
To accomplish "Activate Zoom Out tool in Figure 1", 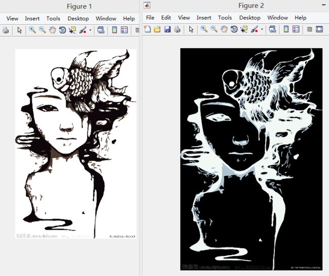I will point(43,30).
